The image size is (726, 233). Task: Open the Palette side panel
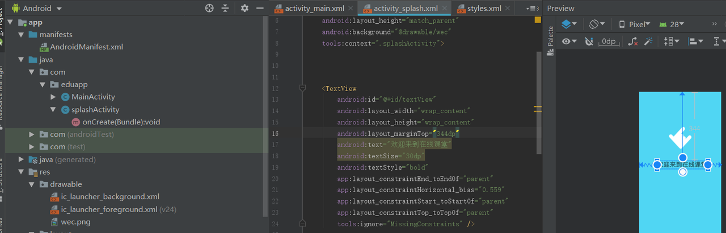tap(550, 41)
